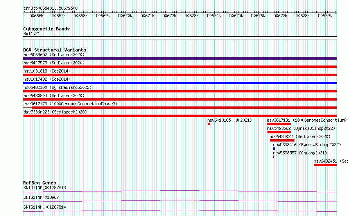Click the 50679k ruler tick label
The height and width of the screenshot is (216, 348).
point(325,16)
